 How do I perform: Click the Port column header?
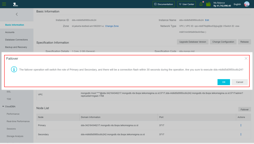(x=161, y=117)
